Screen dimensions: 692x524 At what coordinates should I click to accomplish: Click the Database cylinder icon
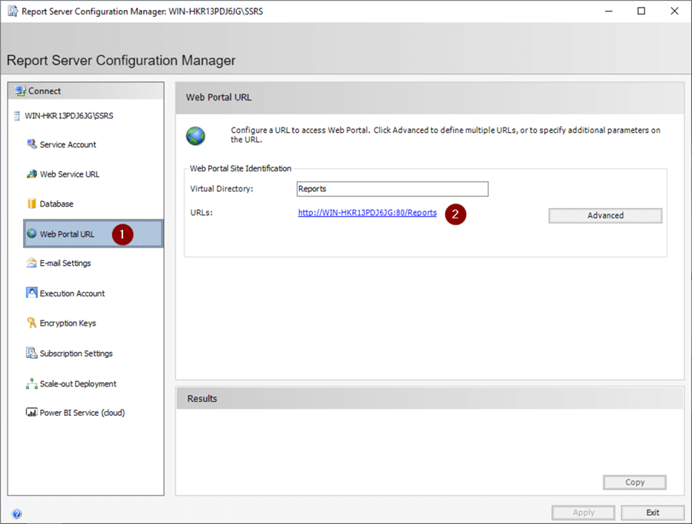click(32, 204)
